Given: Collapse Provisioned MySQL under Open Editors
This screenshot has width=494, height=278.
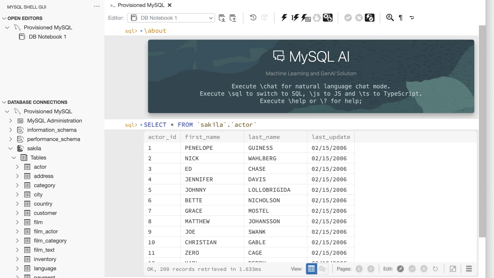Looking at the screenshot, I should 7,27.
